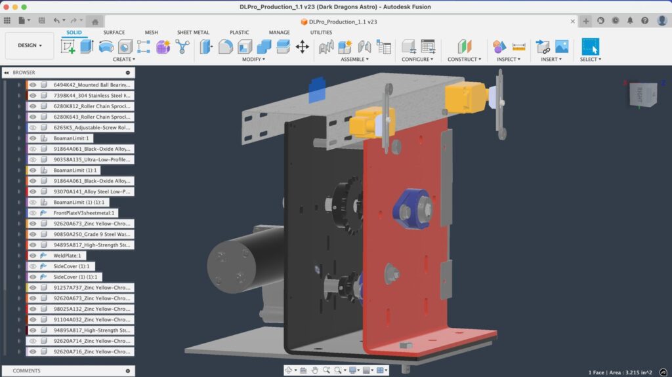Select the Press Pull tool
The width and height of the screenshot is (672, 377).
point(206,47)
